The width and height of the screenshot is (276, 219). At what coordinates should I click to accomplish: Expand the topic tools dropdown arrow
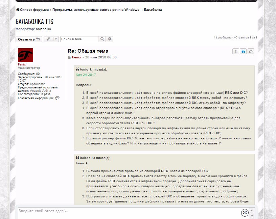tap(55, 39)
